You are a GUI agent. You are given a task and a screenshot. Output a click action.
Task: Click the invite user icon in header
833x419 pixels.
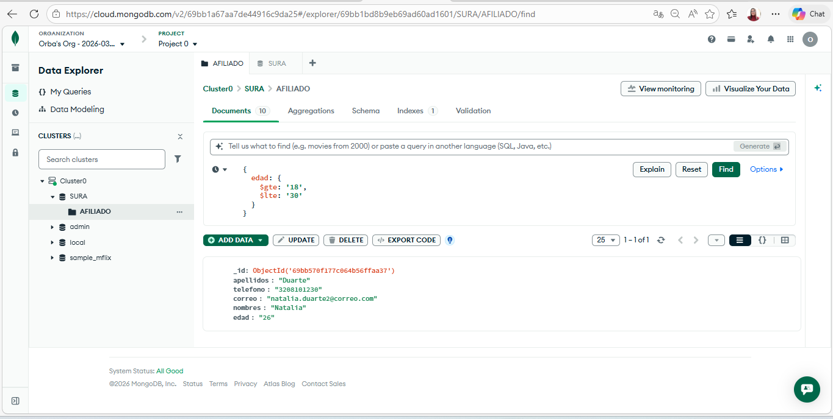pos(751,39)
